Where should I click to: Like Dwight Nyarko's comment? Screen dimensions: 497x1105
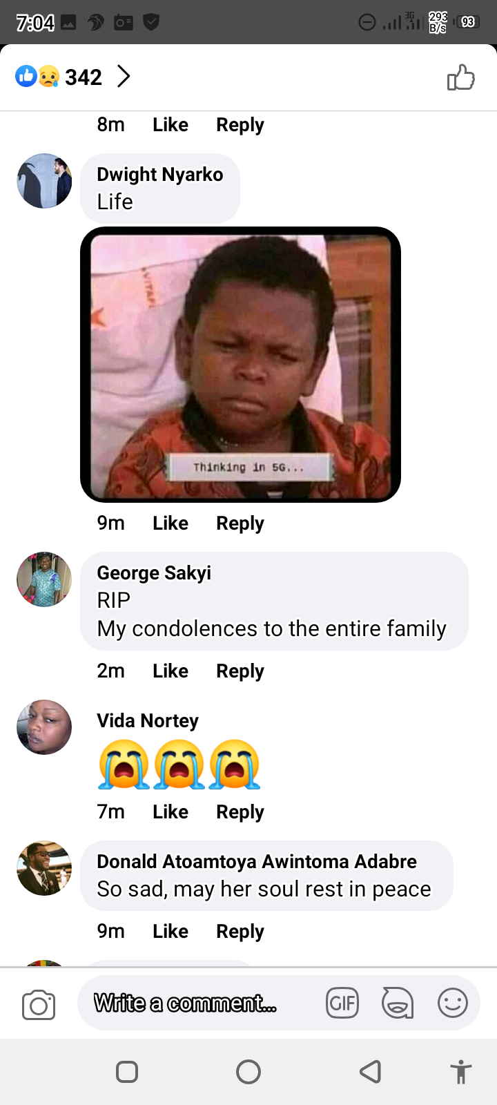pos(170,523)
